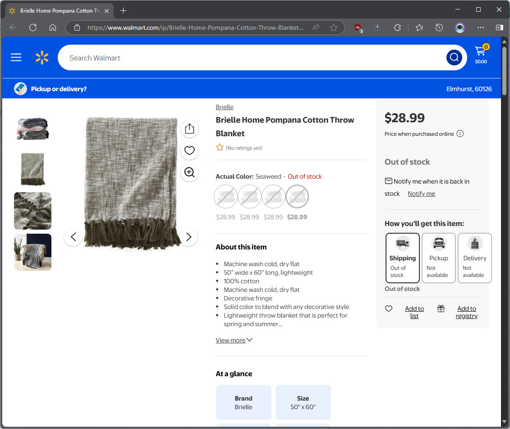Click the star rating icon
The image size is (510, 429).
pos(220,148)
